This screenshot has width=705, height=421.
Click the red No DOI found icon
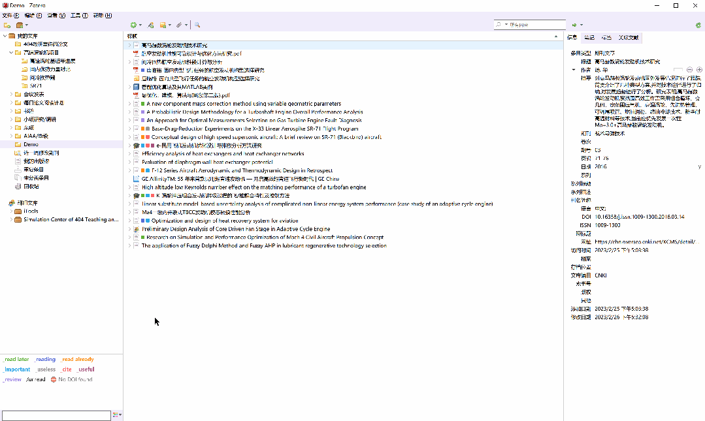click(x=54, y=380)
